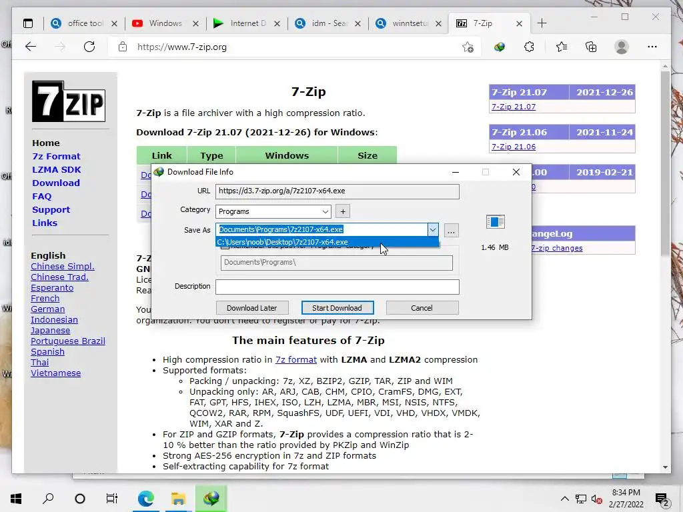Go back to the previous page
The image size is (683, 512).
point(31,47)
